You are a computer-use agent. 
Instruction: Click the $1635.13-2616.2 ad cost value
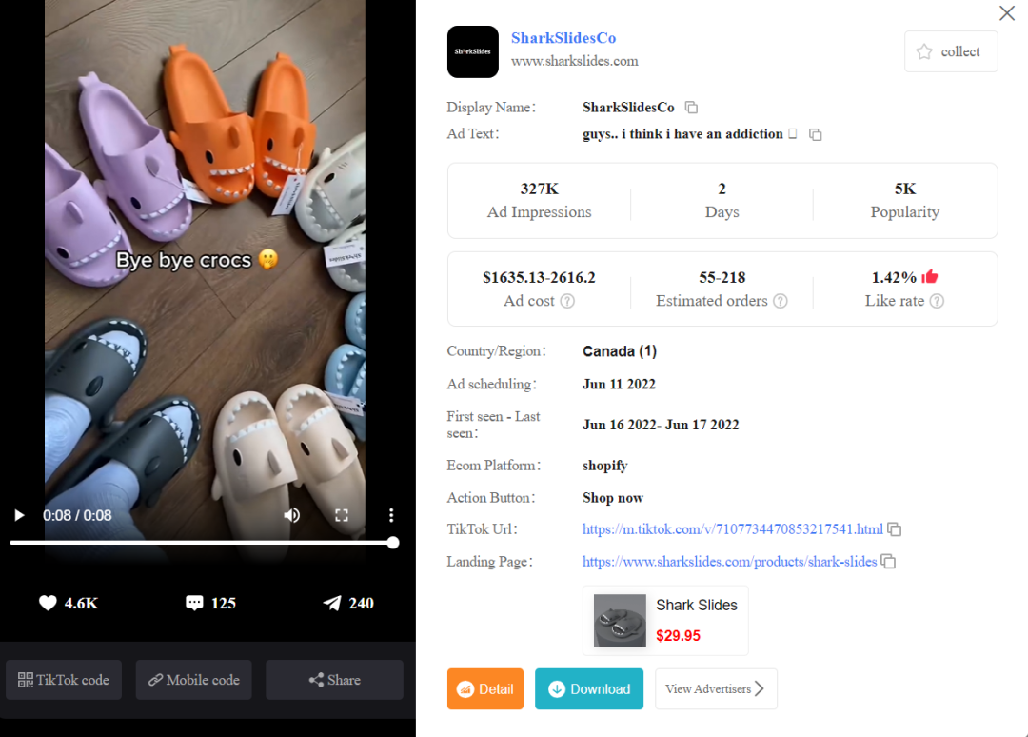[539, 277]
